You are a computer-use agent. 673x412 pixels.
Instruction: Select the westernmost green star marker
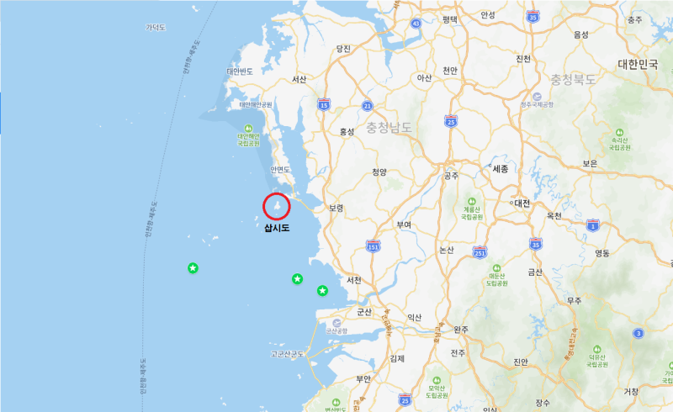(x=193, y=268)
